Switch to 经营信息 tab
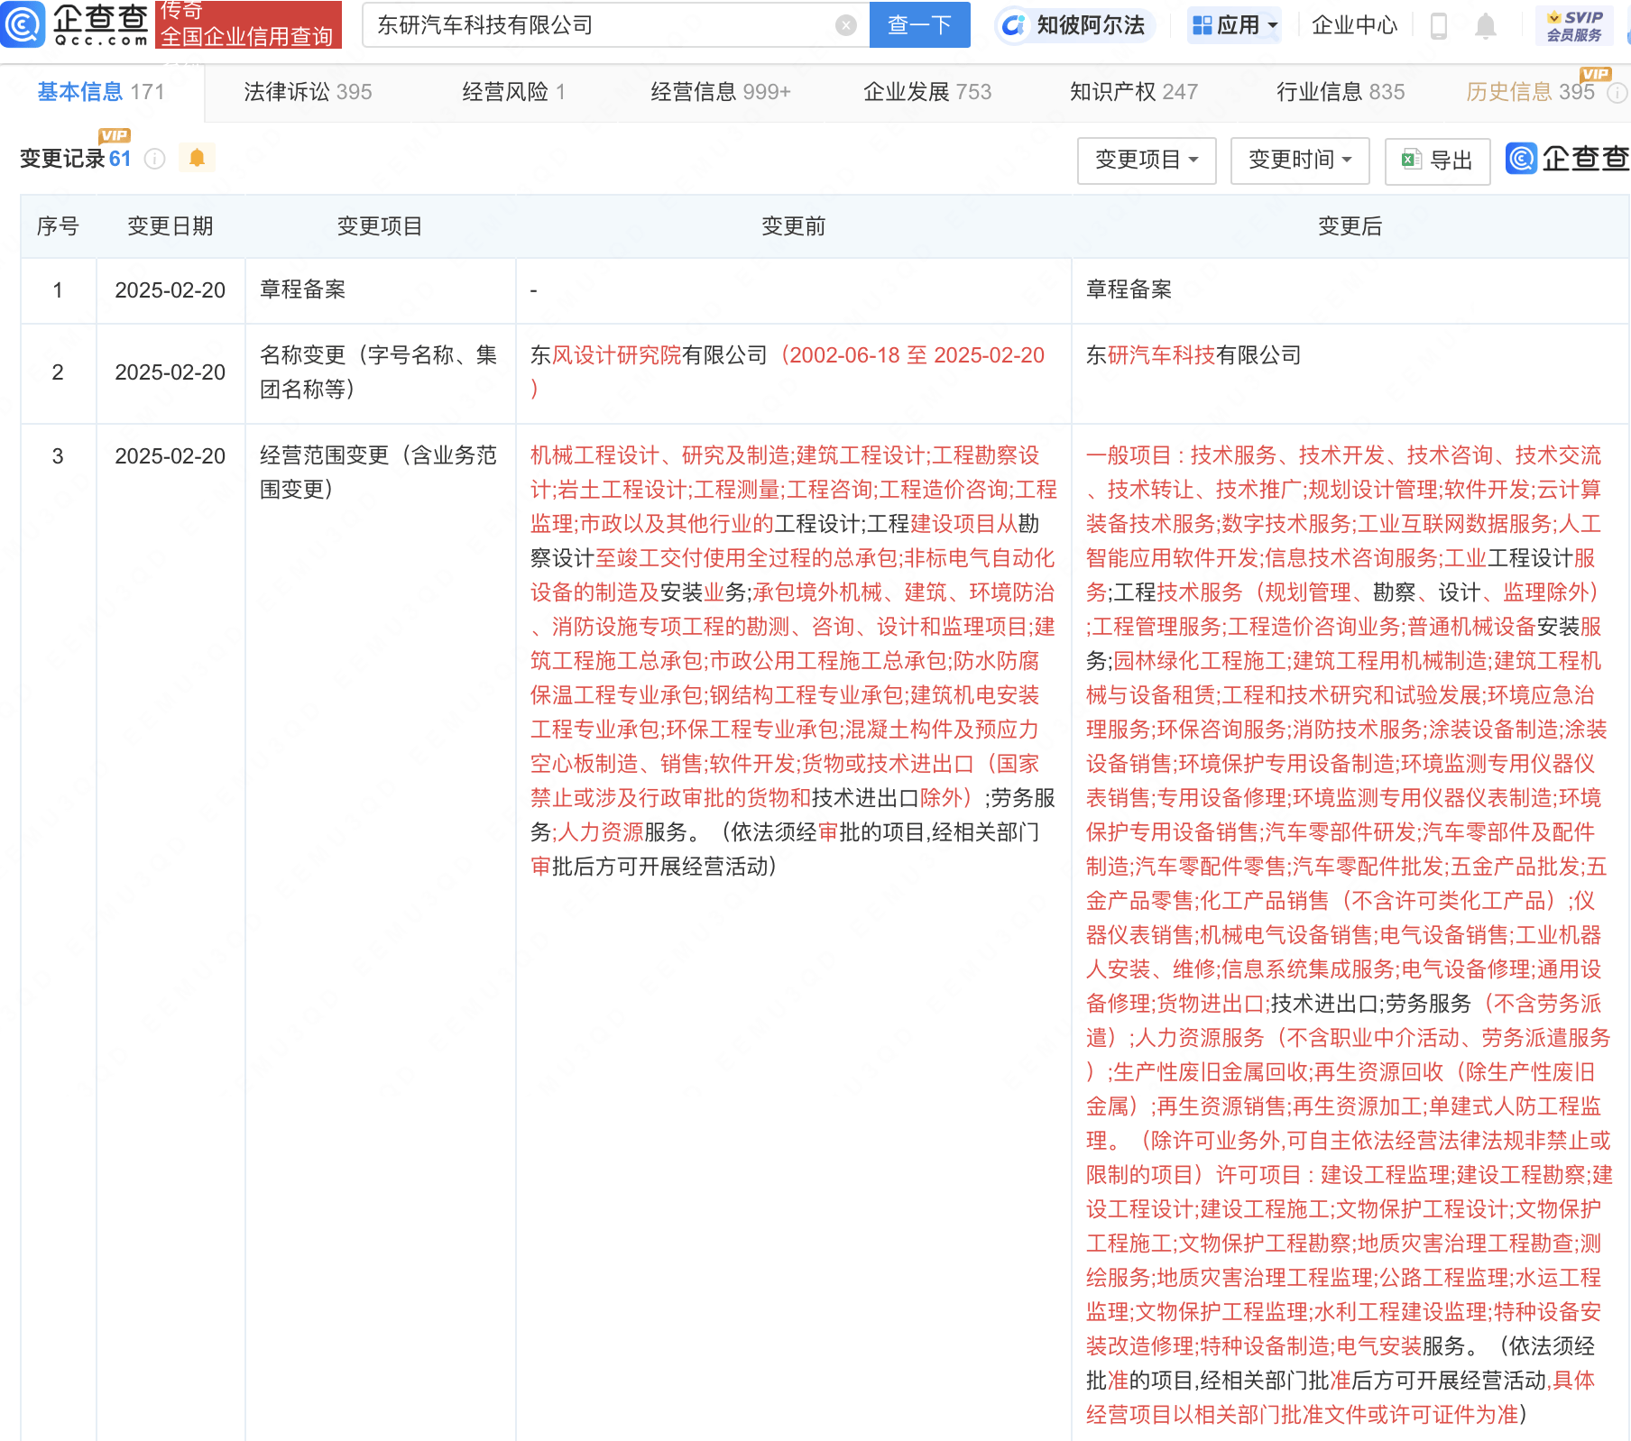 720,92
